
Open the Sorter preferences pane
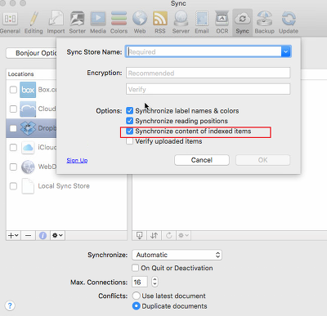78,23
